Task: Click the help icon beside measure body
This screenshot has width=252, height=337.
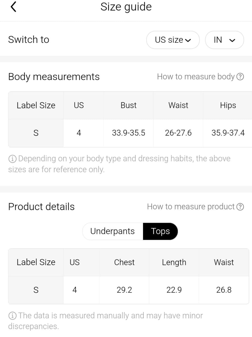Action: 240,77
